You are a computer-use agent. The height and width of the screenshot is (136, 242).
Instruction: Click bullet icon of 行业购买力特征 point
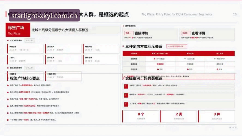point(8,106)
